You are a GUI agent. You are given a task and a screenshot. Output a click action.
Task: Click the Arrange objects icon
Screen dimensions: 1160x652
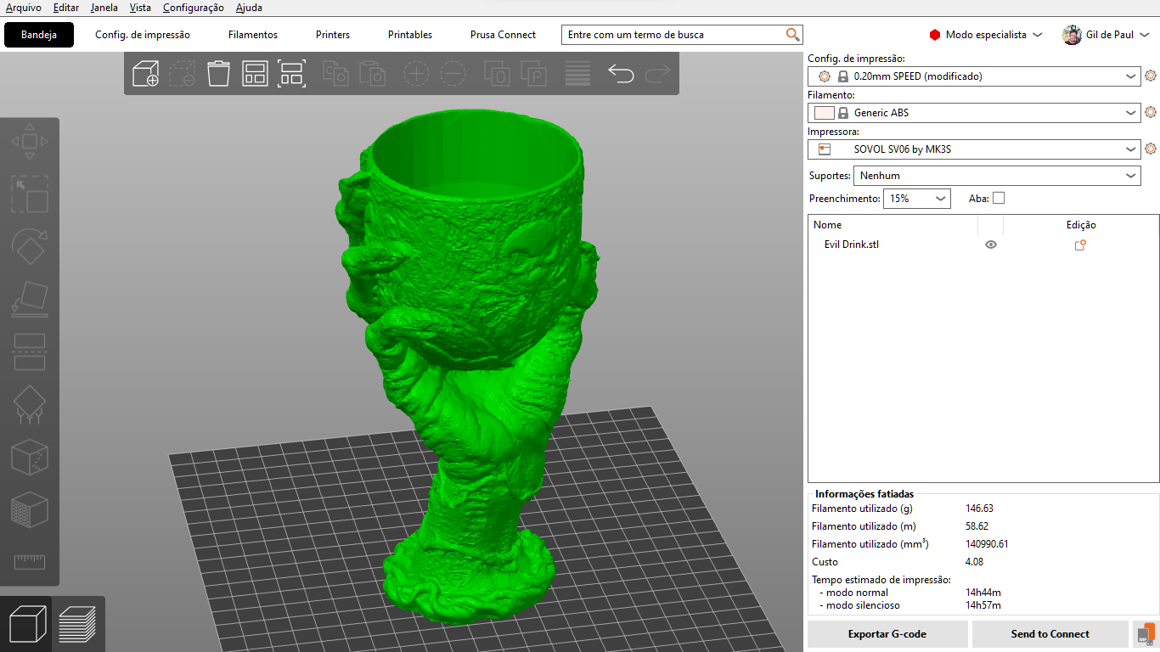[x=291, y=73]
